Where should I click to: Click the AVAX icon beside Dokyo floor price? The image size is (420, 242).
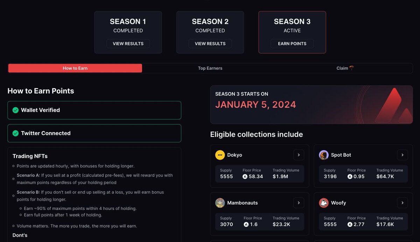(x=245, y=177)
